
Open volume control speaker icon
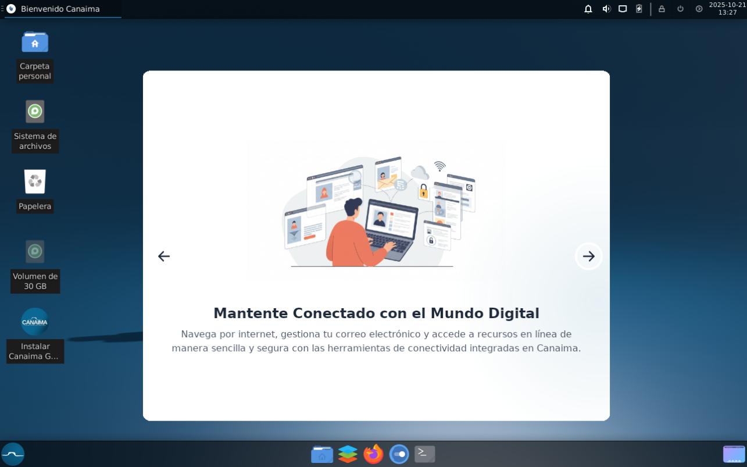coord(606,9)
